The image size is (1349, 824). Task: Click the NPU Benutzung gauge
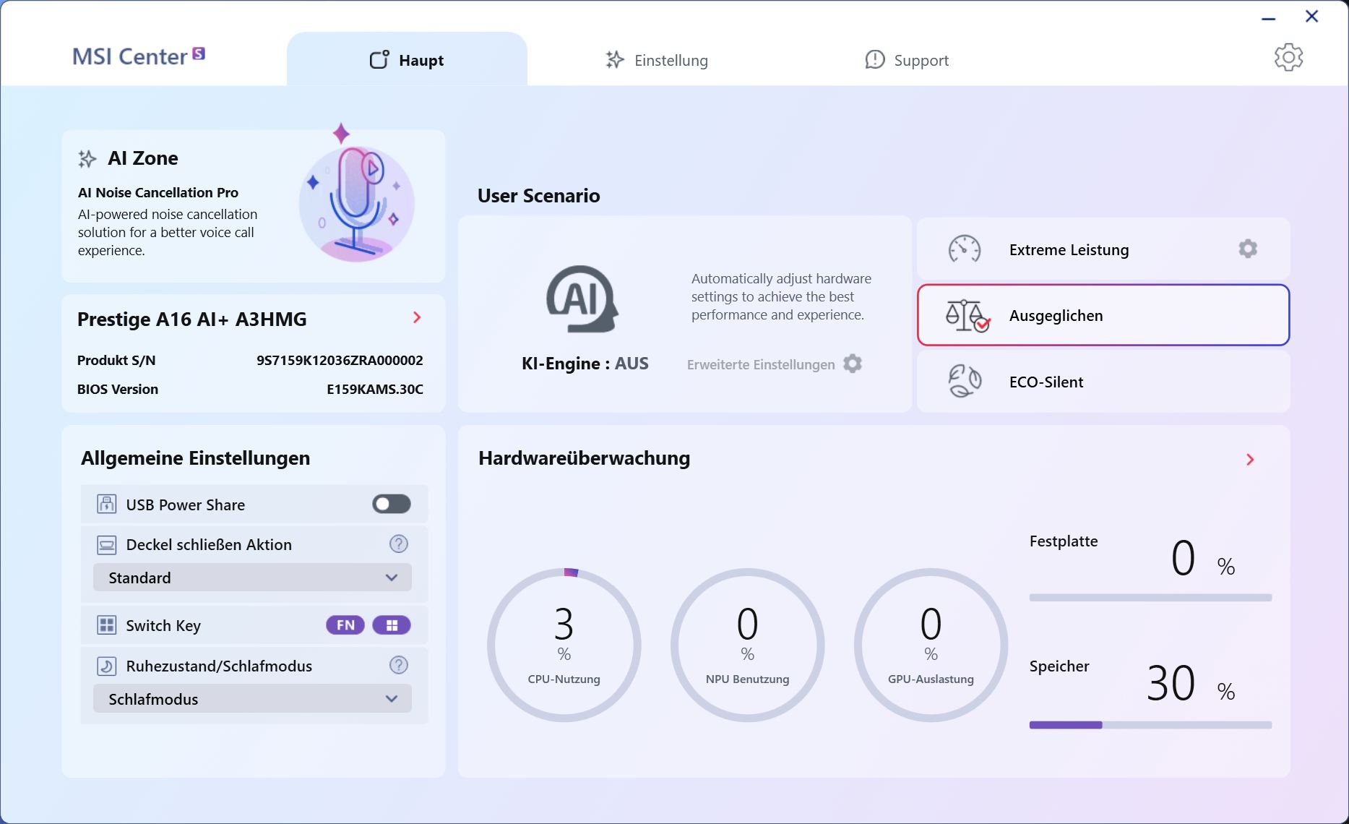(x=748, y=645)
